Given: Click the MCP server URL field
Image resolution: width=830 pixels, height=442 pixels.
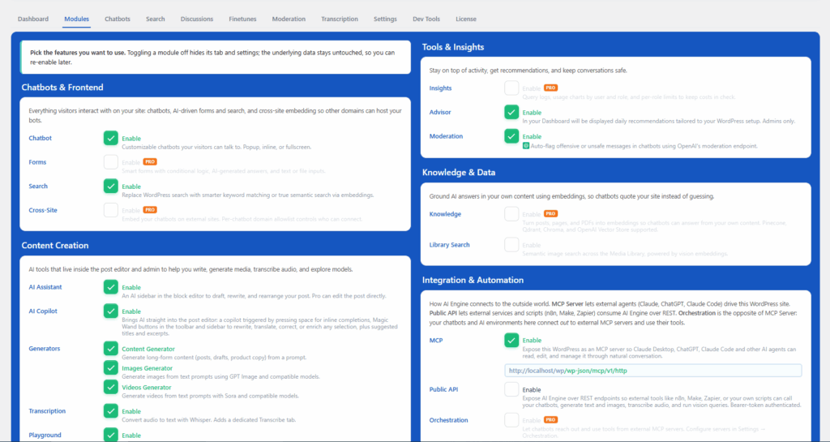Looking at the screenshot, I should click(653, 371).
